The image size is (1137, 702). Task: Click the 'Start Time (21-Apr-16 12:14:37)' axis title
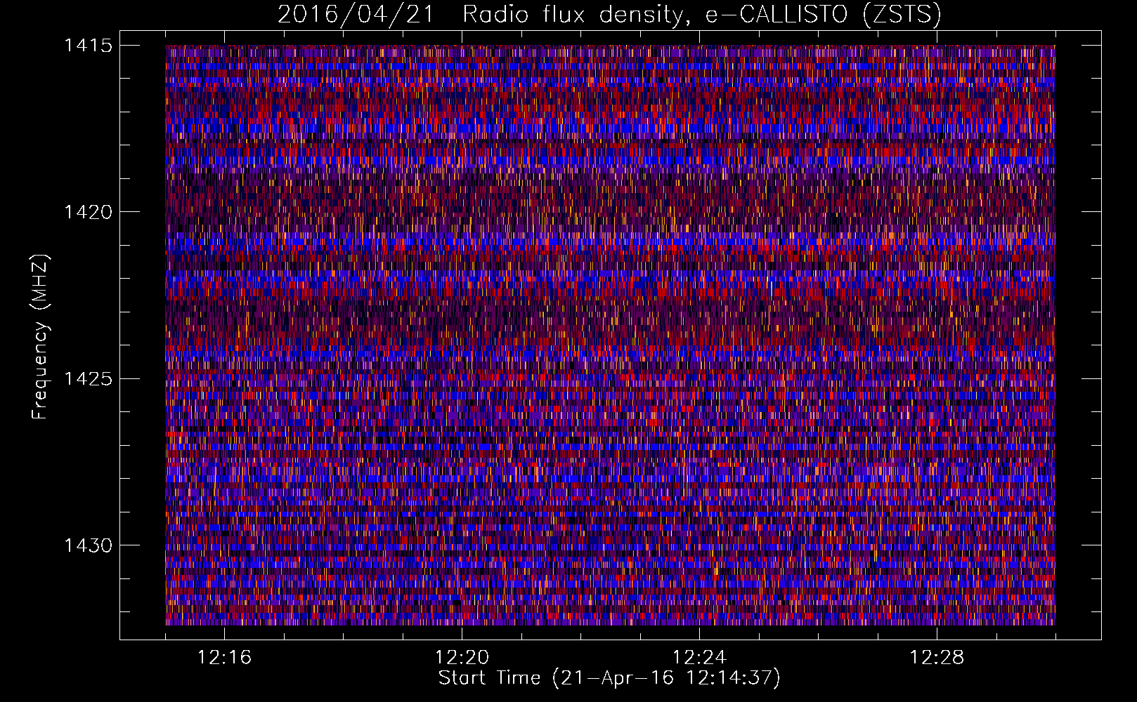click(x=609, y=678)
